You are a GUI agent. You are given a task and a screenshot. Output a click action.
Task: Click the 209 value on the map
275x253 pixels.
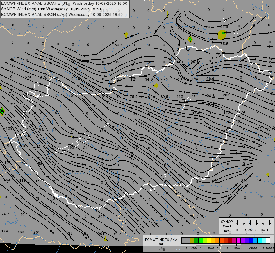(x=101, y=217)
